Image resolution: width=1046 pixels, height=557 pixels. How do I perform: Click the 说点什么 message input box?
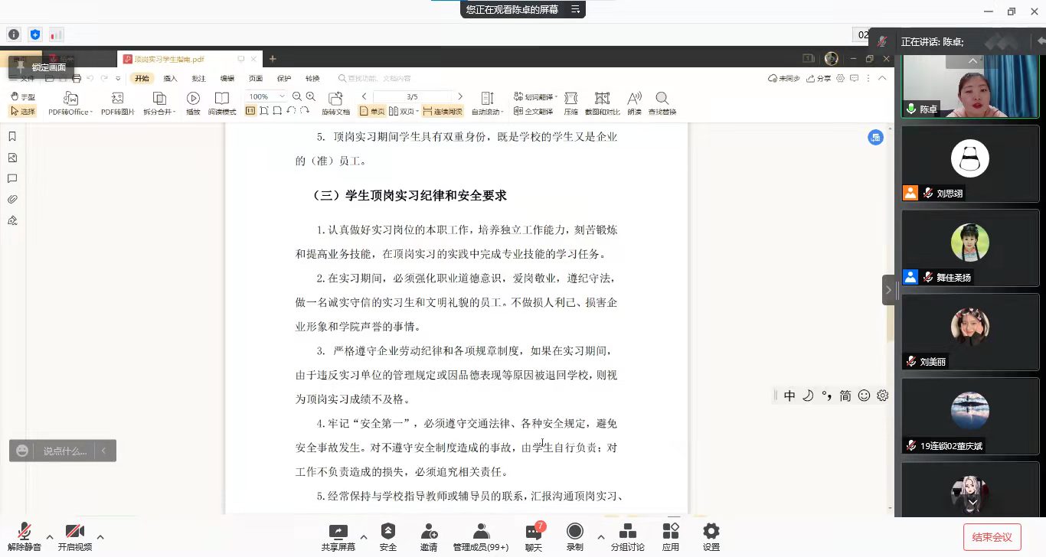(x=64, y=451)
